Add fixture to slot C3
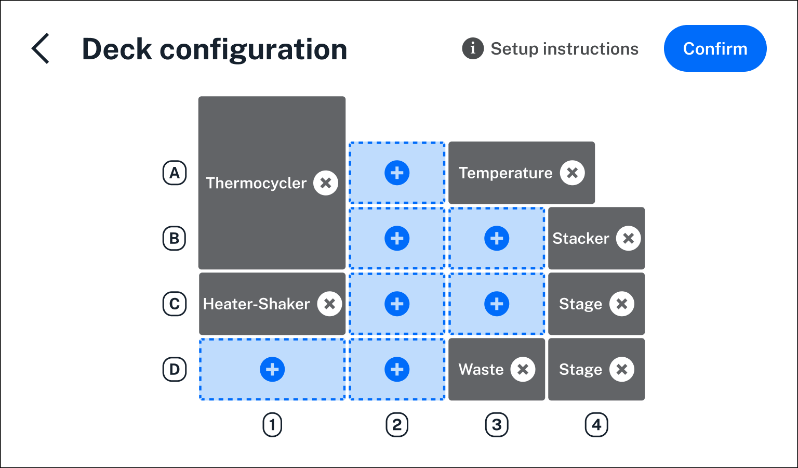 (x=497, y=304)
